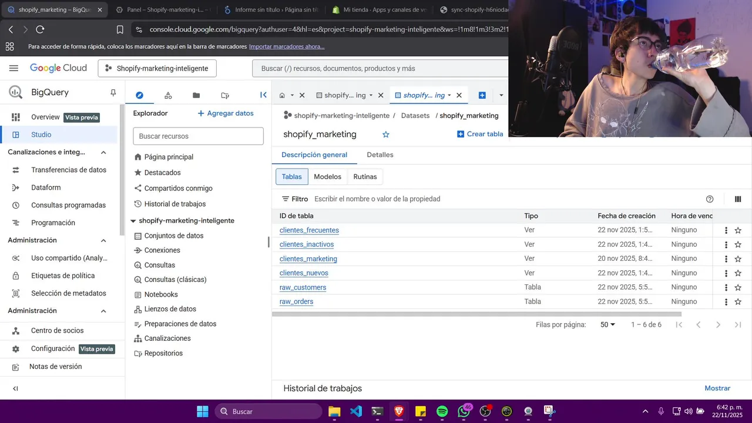Click the Google Cloud top search bar
This screenshot has height=423, width=752.
pos(381,68)
